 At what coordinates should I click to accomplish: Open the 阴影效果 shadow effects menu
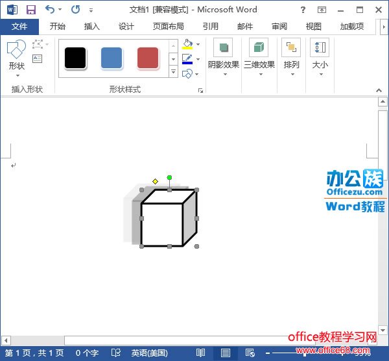(223, 58)
